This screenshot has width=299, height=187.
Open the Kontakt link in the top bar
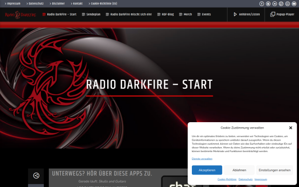[77, 3]
